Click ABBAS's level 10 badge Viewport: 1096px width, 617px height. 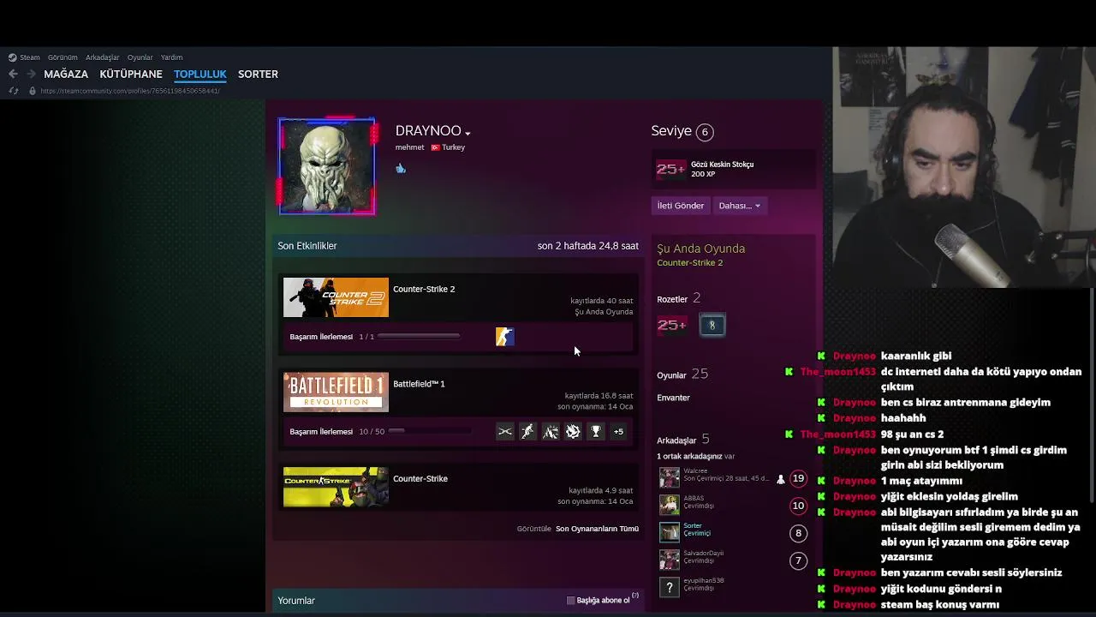pos(798,506)
